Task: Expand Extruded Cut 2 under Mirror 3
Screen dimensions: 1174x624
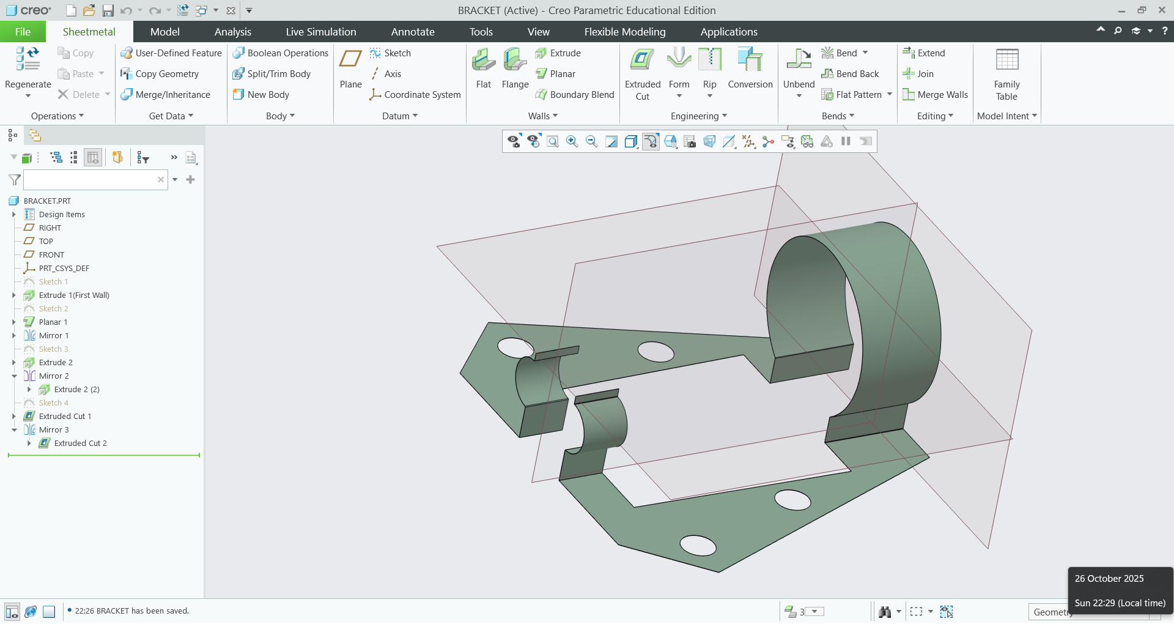Action: click(x=29, y=444)
